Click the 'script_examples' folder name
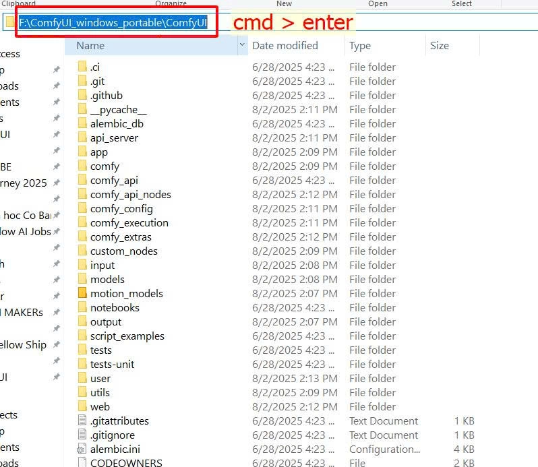The height and width of the screenshot is (467, 538). 127,336
